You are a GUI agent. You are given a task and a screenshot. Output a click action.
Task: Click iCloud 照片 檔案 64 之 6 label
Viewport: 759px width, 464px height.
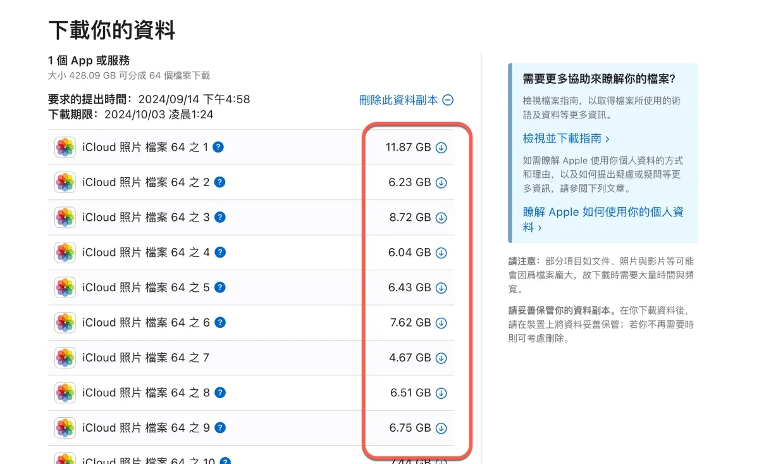(146, 323)
